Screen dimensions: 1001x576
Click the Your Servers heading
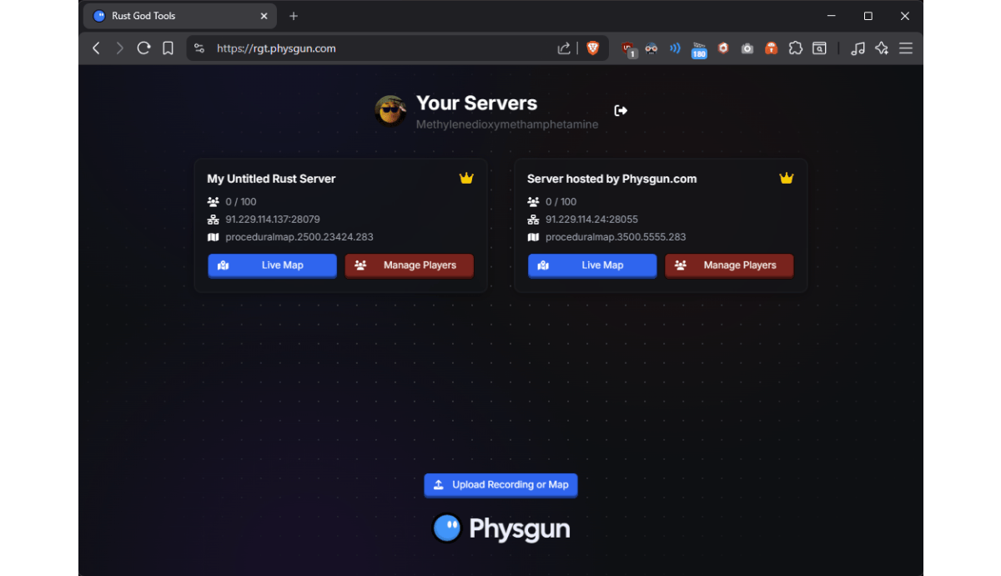476,104
